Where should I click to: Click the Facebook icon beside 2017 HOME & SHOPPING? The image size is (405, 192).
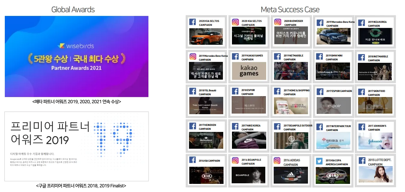pyautogui.click(x=278, y=91)
